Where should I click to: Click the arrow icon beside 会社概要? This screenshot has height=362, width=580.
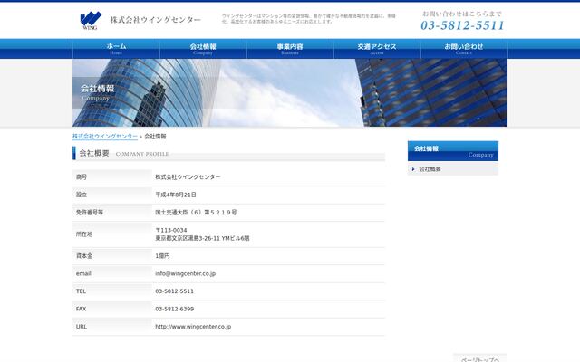click(413, 169)
